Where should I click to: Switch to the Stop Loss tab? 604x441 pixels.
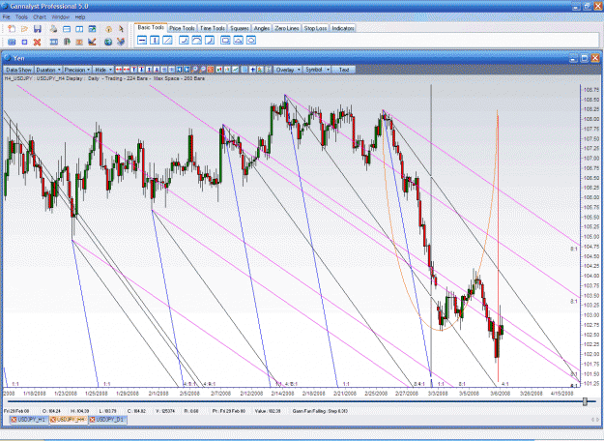(x=315, y=28)
